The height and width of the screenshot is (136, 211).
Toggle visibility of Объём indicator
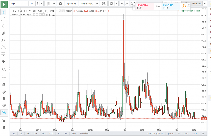click(34, 15)
